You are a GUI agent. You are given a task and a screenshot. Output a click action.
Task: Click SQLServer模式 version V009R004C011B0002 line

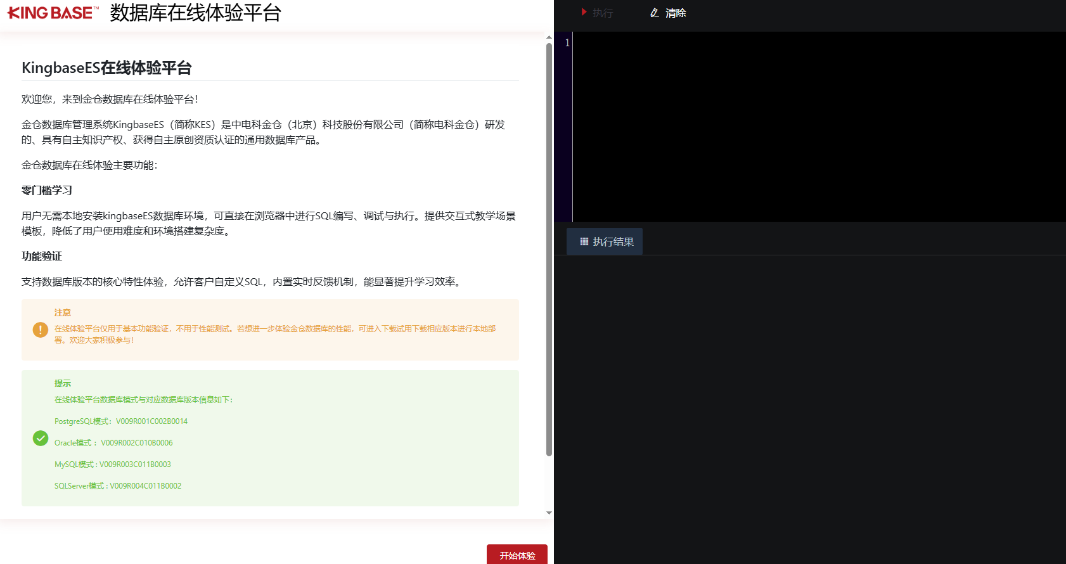pyautogui.click(x=118, y=486)
